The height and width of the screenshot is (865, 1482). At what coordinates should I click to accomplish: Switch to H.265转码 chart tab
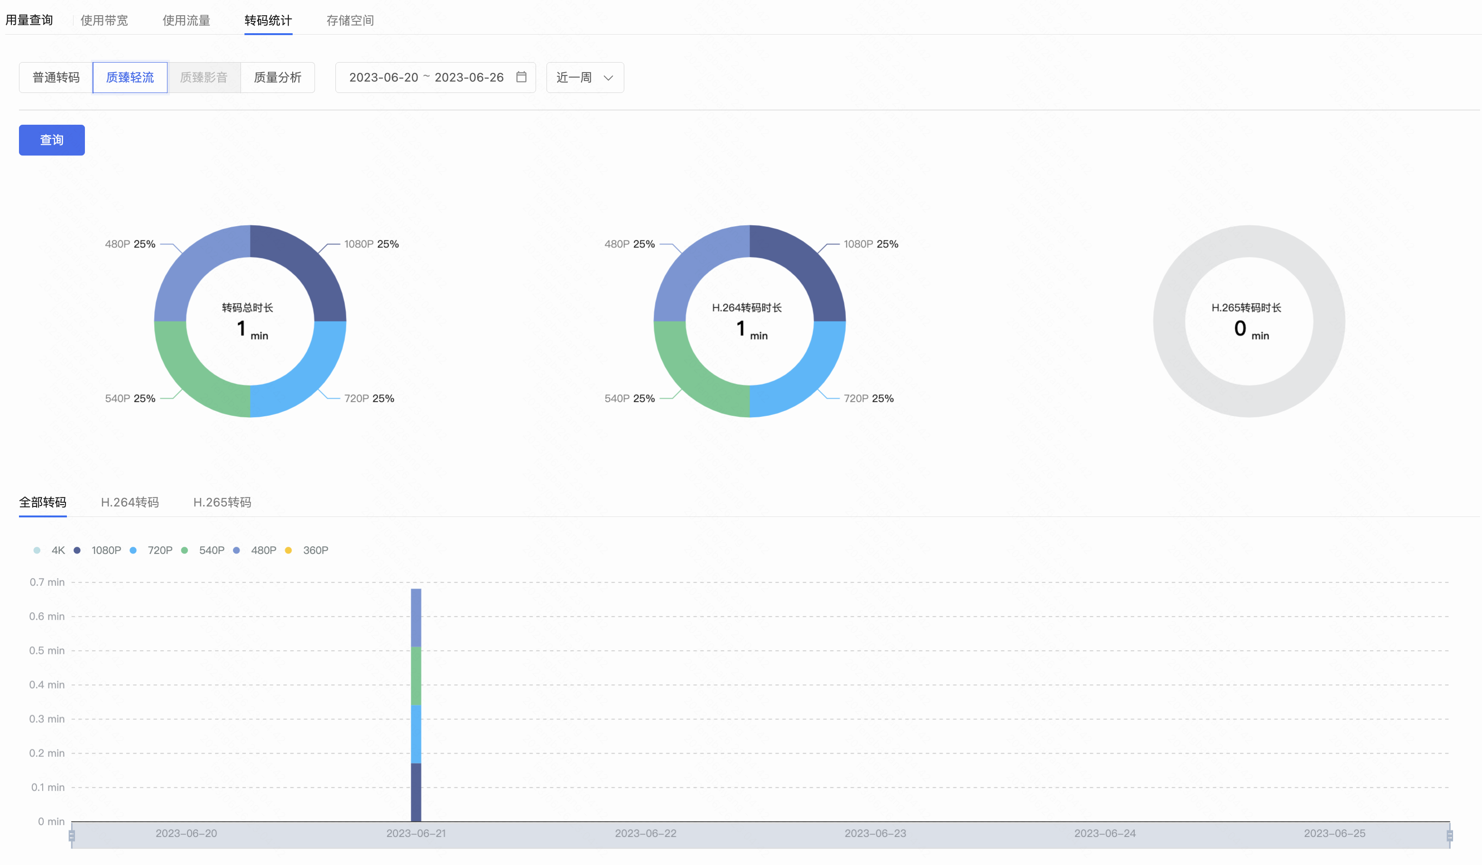point(222,502)
